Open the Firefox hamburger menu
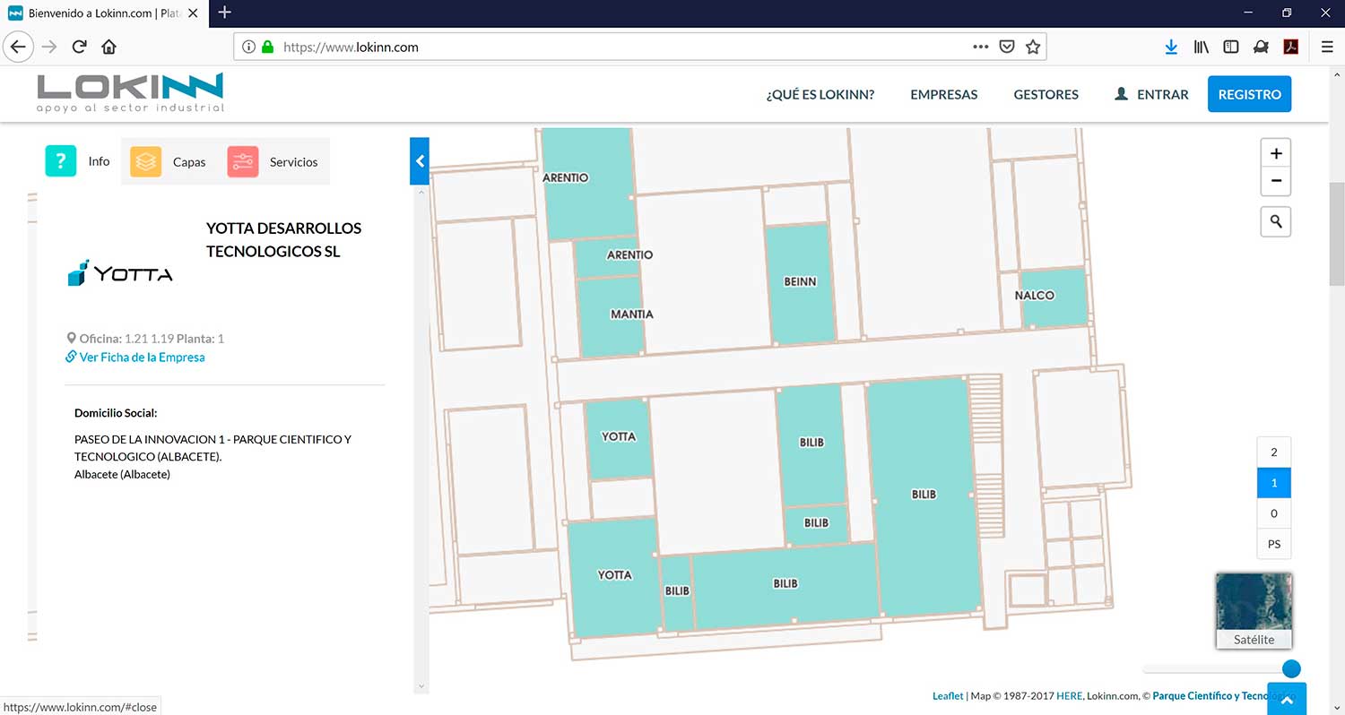1345x715 pixels. (x=1327, y=47)
